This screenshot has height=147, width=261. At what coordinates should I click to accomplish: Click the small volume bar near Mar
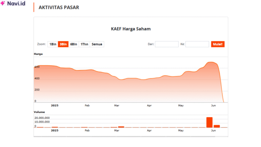(121, 127)
